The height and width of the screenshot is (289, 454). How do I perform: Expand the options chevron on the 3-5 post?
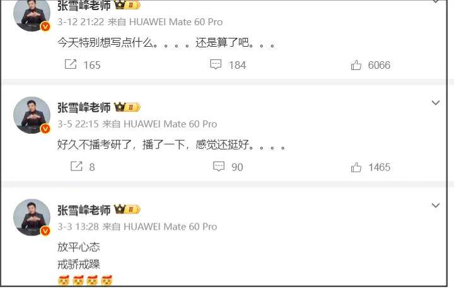coord(436,103)
